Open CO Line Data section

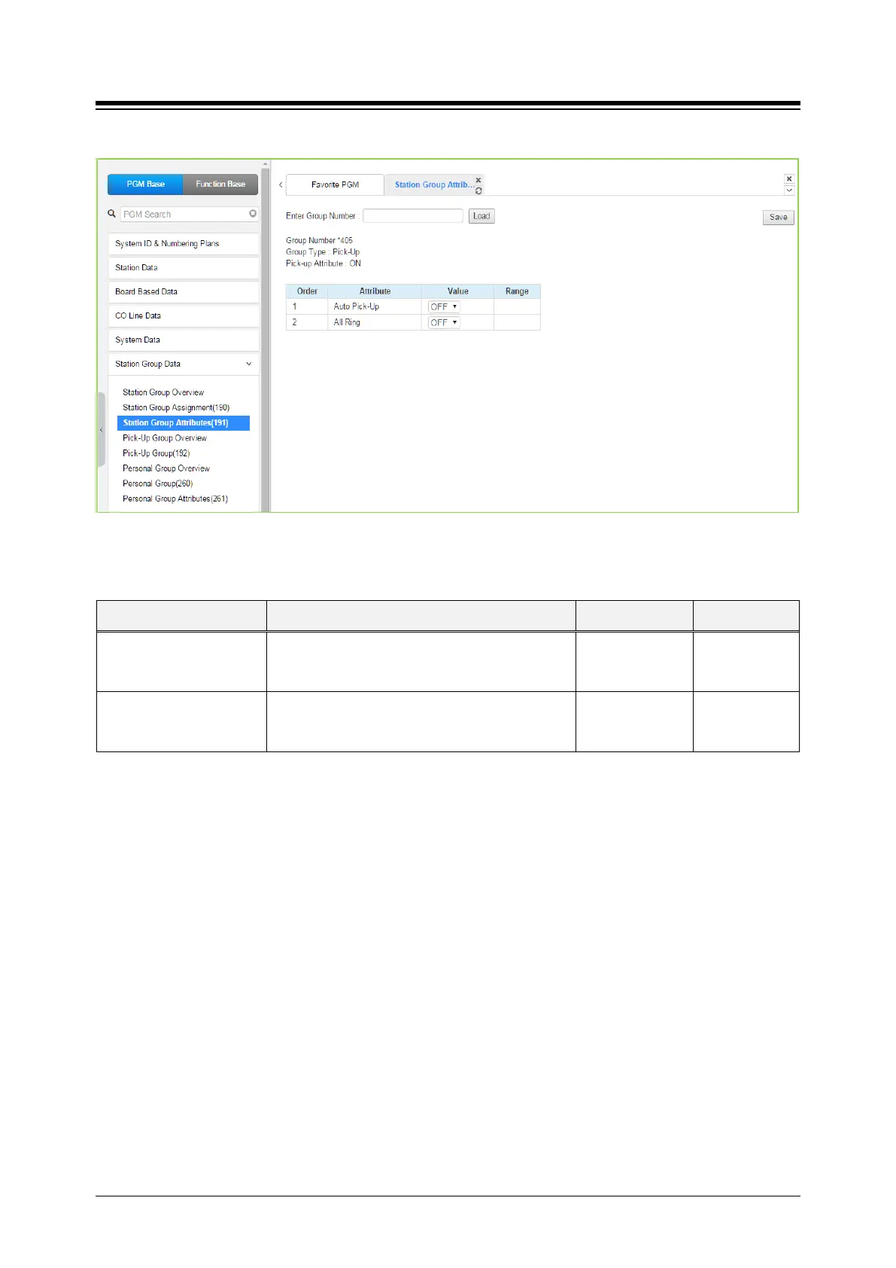click(184, 316)
